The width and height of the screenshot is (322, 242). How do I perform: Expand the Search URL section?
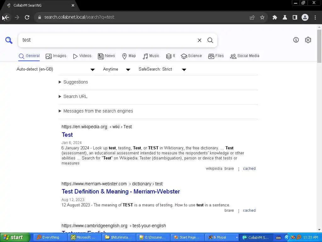point(73,96)
